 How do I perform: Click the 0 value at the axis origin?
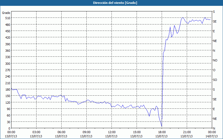coord(9,128)
